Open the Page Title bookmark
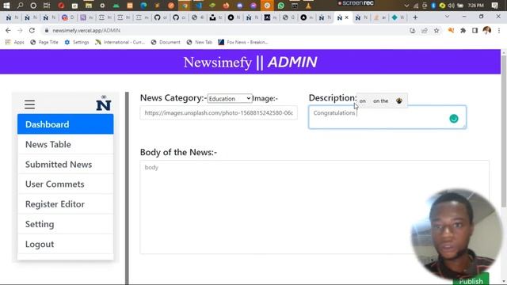507x285 pixels. pos(44,42)
